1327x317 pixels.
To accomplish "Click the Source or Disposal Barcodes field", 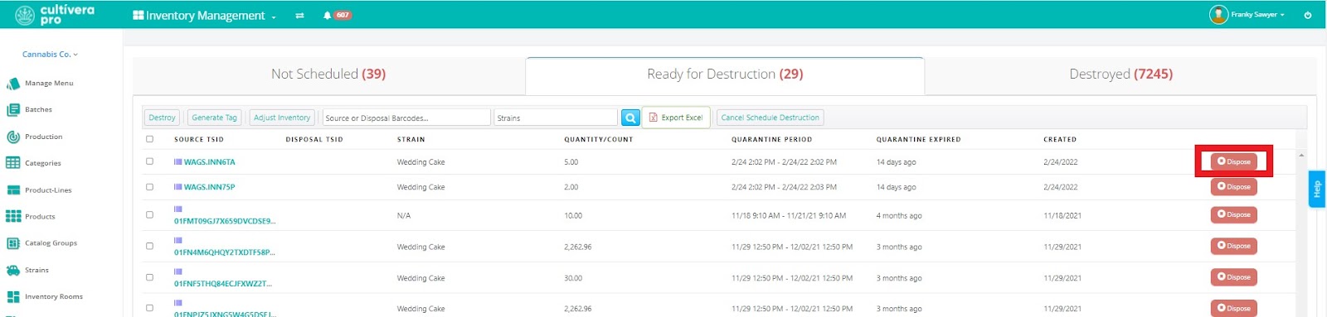I will pyautogui.click(x=406, y=118).
